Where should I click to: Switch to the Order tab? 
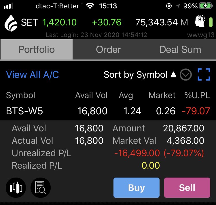pyautogui.click(x=108, y=49)
